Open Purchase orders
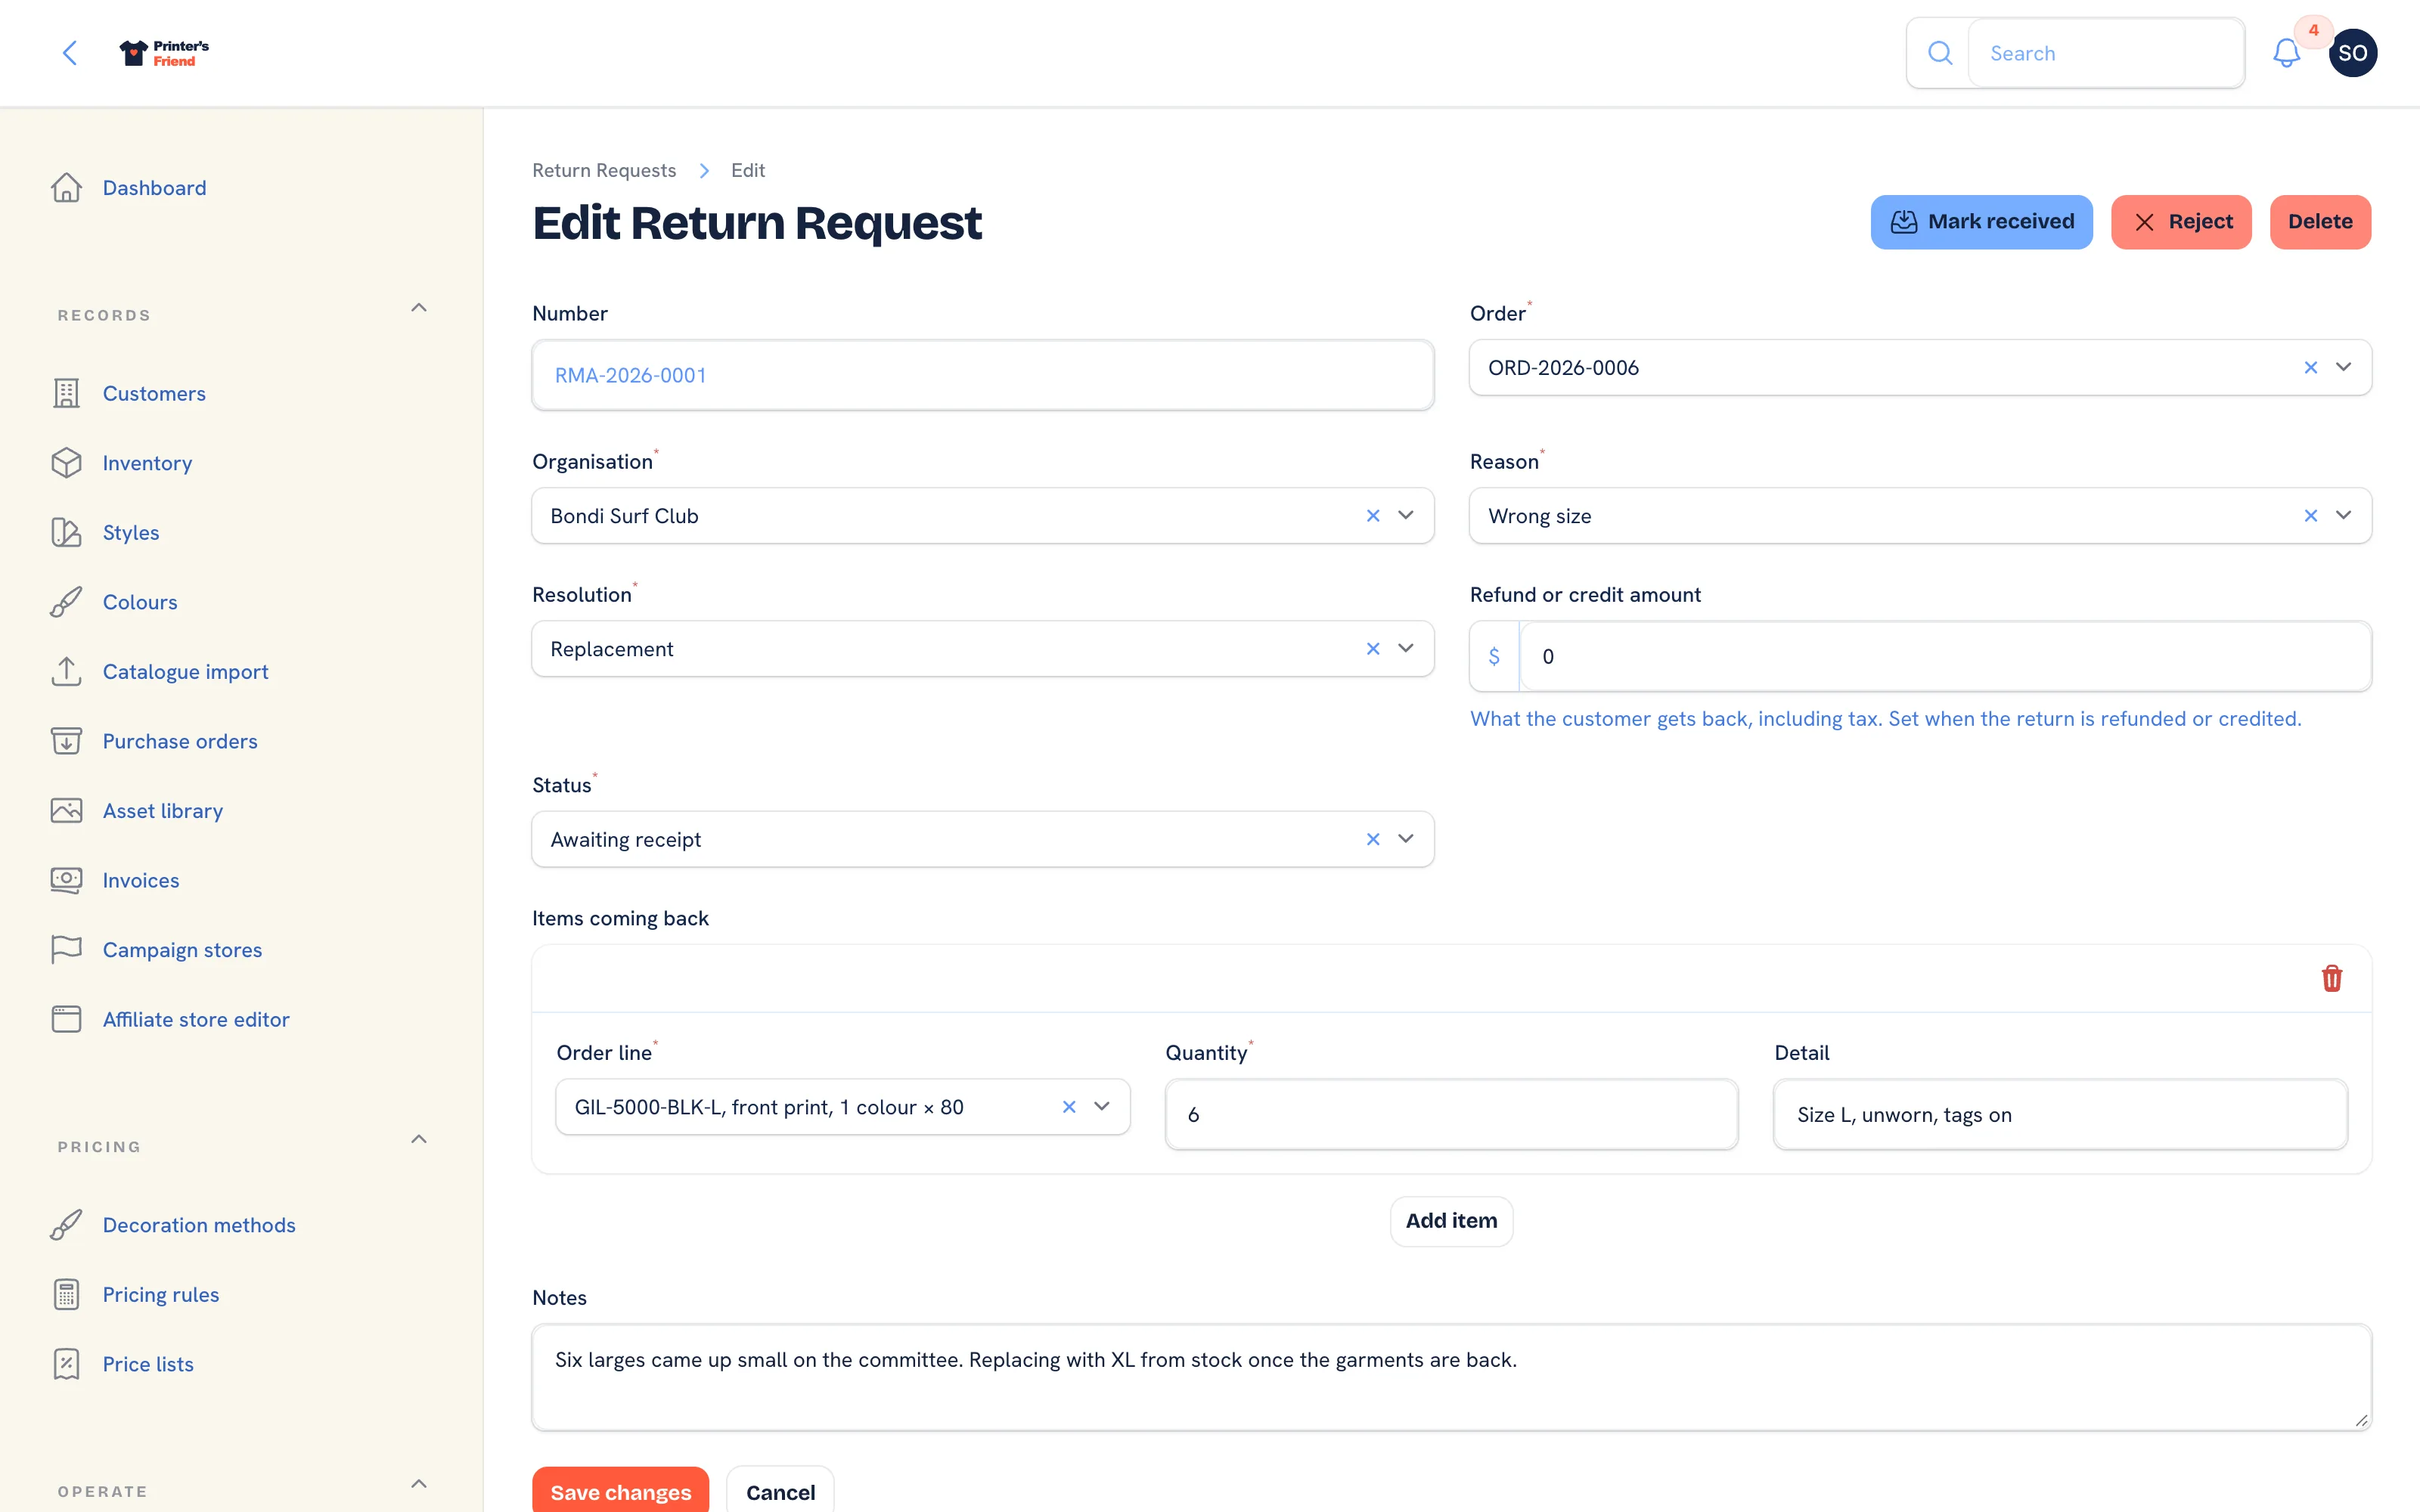 180,741
